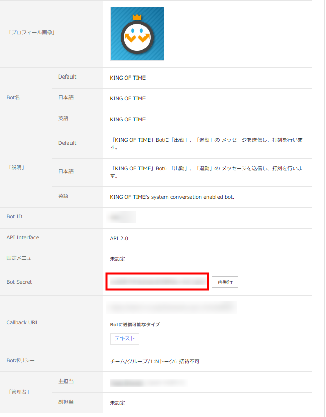
Task: Click the 主担当 label
Action: (66, 382)
